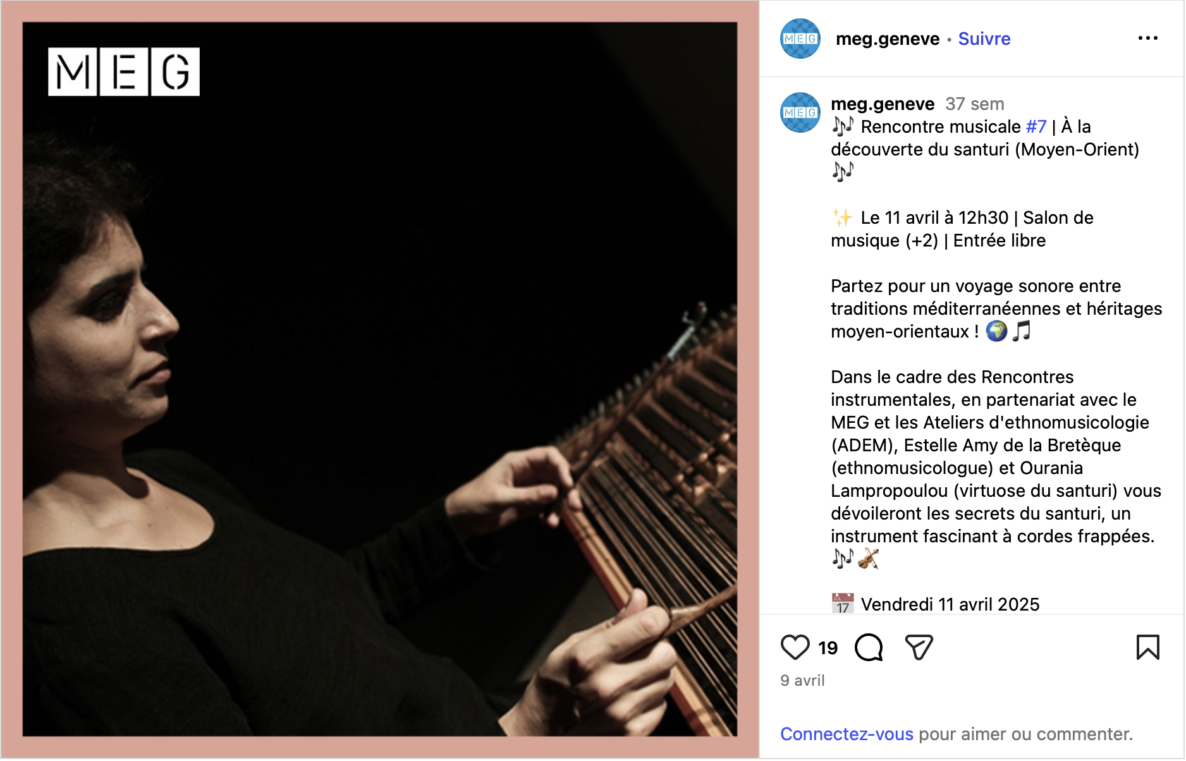Open the #7 hashtag link

(1036, 126)
